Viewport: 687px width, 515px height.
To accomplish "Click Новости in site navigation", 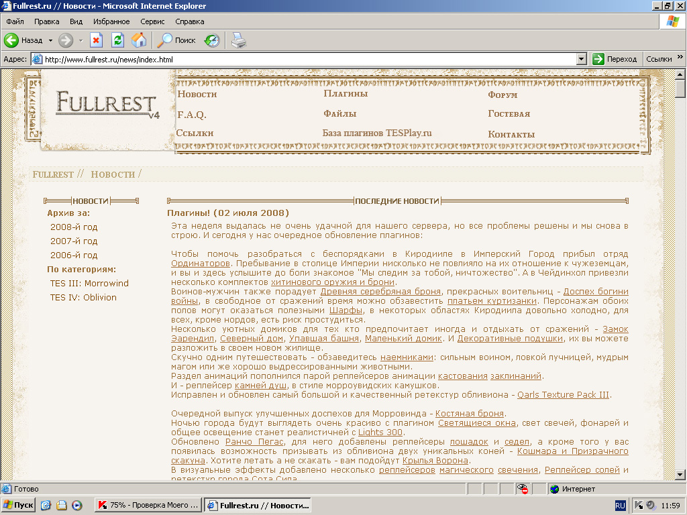I will (x=197, y=94).
